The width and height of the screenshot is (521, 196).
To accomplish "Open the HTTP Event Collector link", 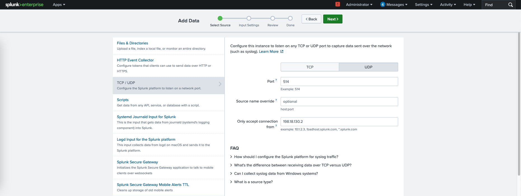I will pyautogui.click(x=135, y=60).
